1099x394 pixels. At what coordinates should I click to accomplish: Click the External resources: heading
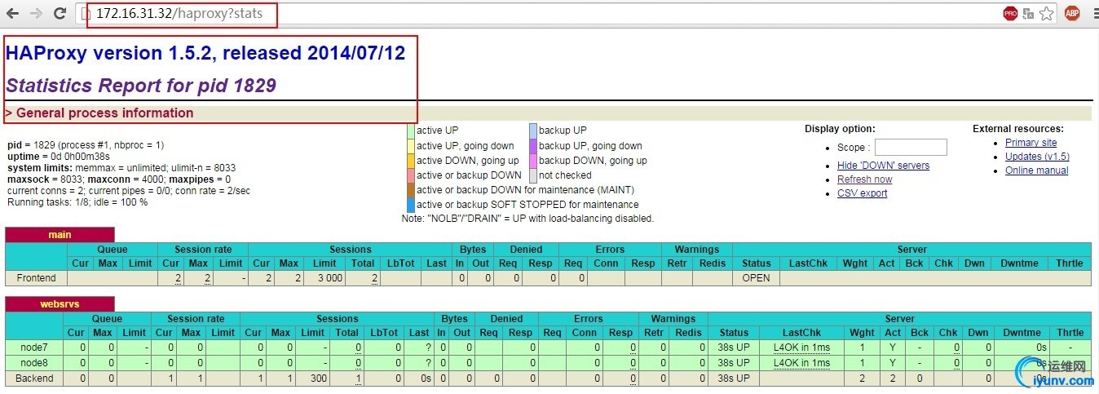click(1018, 129)
